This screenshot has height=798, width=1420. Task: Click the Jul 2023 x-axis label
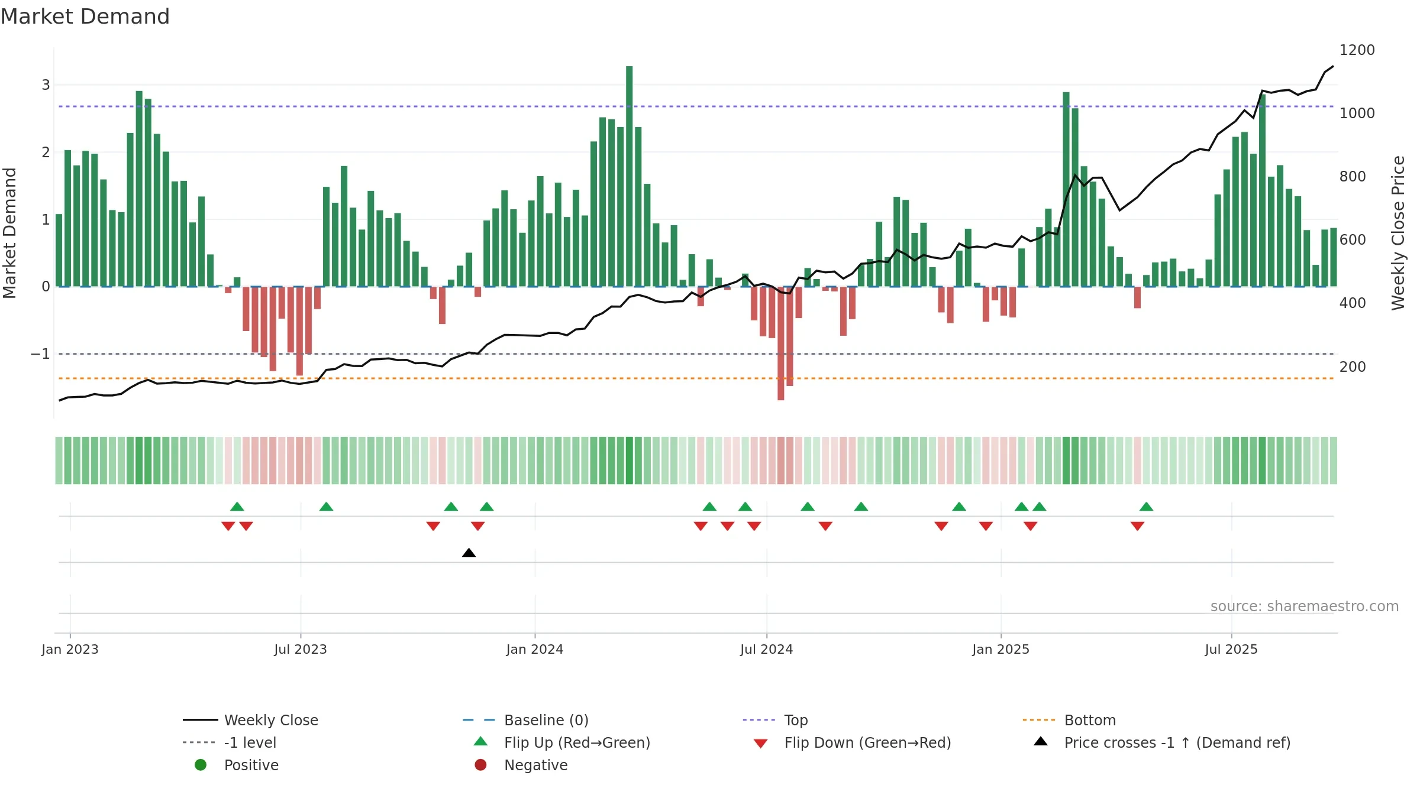coord(301,649)
